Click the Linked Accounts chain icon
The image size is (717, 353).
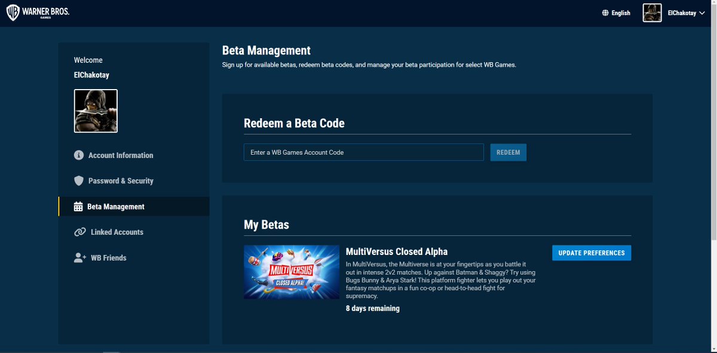coord(79,232)
